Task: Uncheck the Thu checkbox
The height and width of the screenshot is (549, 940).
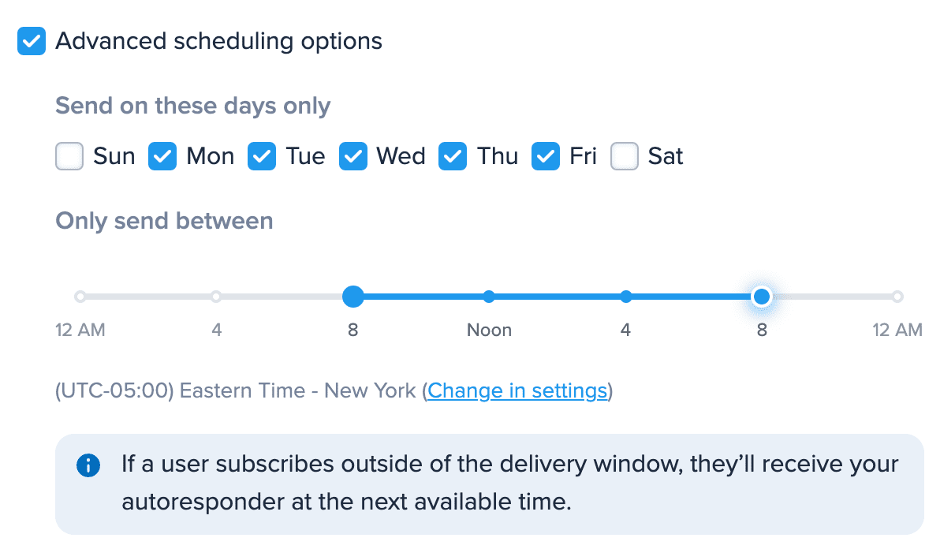Action: pyautogui.click(x=452, y=156)
